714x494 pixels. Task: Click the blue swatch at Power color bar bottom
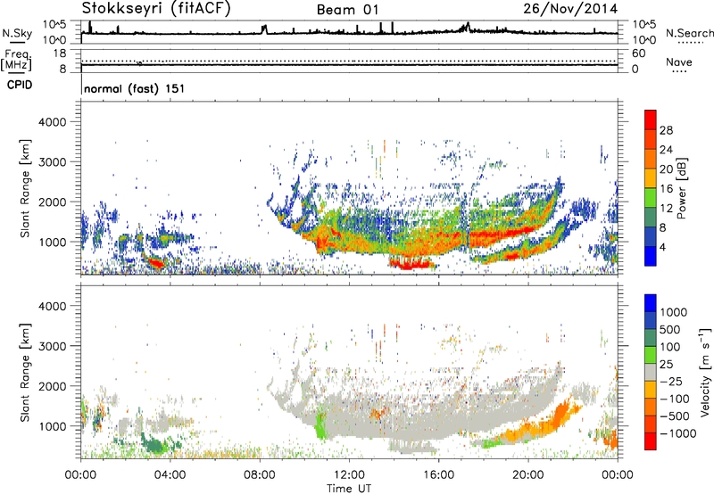[x=651, y=256]
